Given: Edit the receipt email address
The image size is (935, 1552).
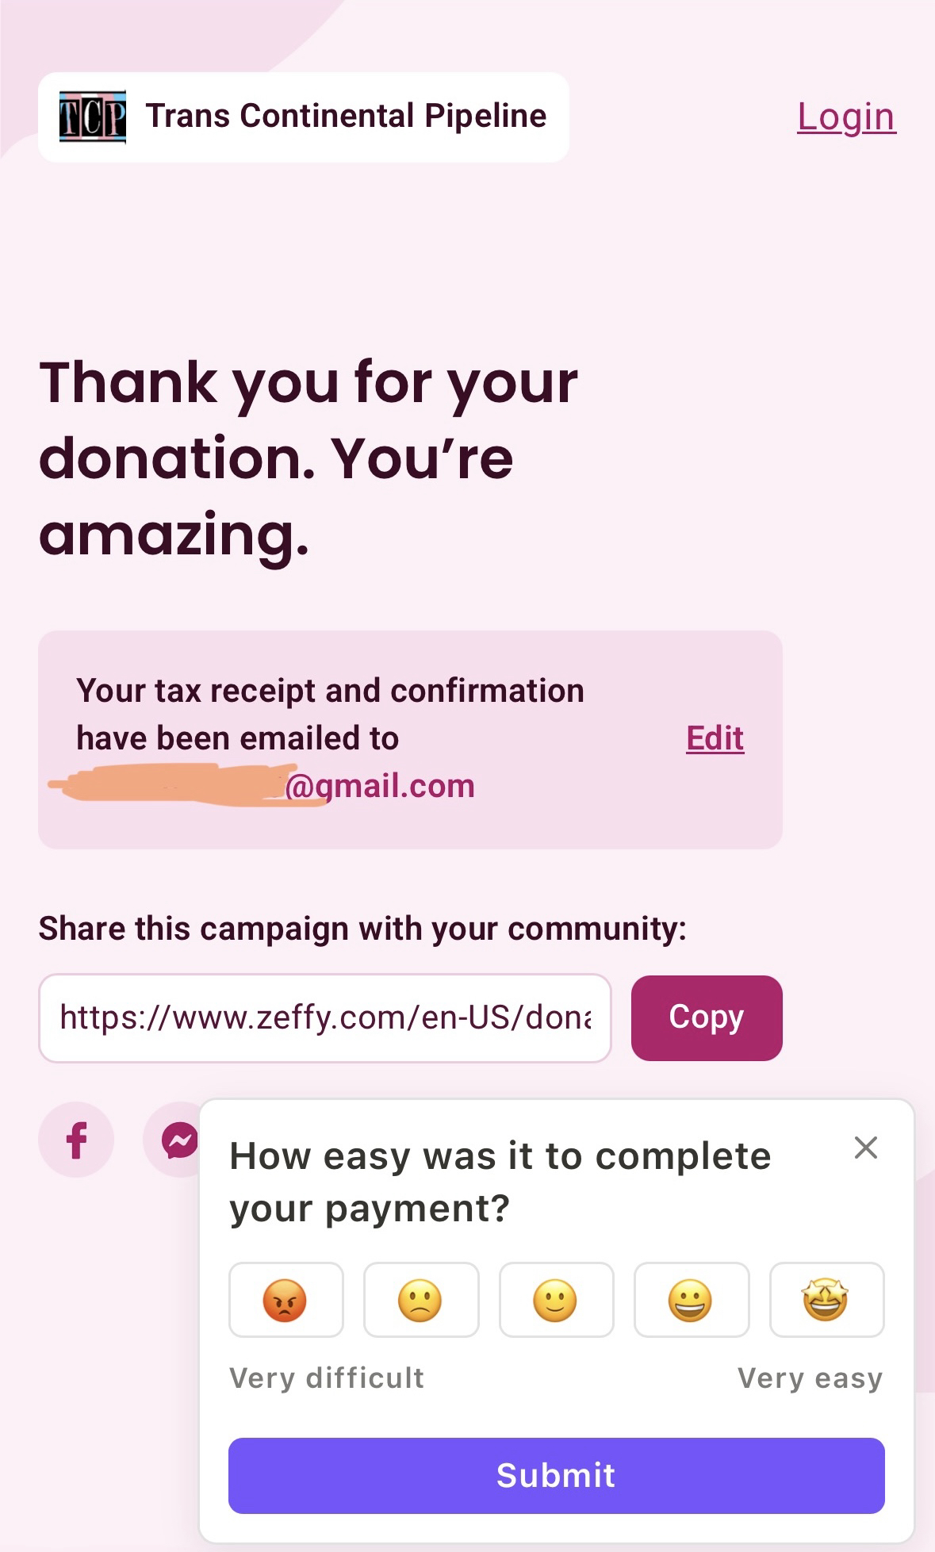Looking at the screenshot, I should [x=715, y=738].
